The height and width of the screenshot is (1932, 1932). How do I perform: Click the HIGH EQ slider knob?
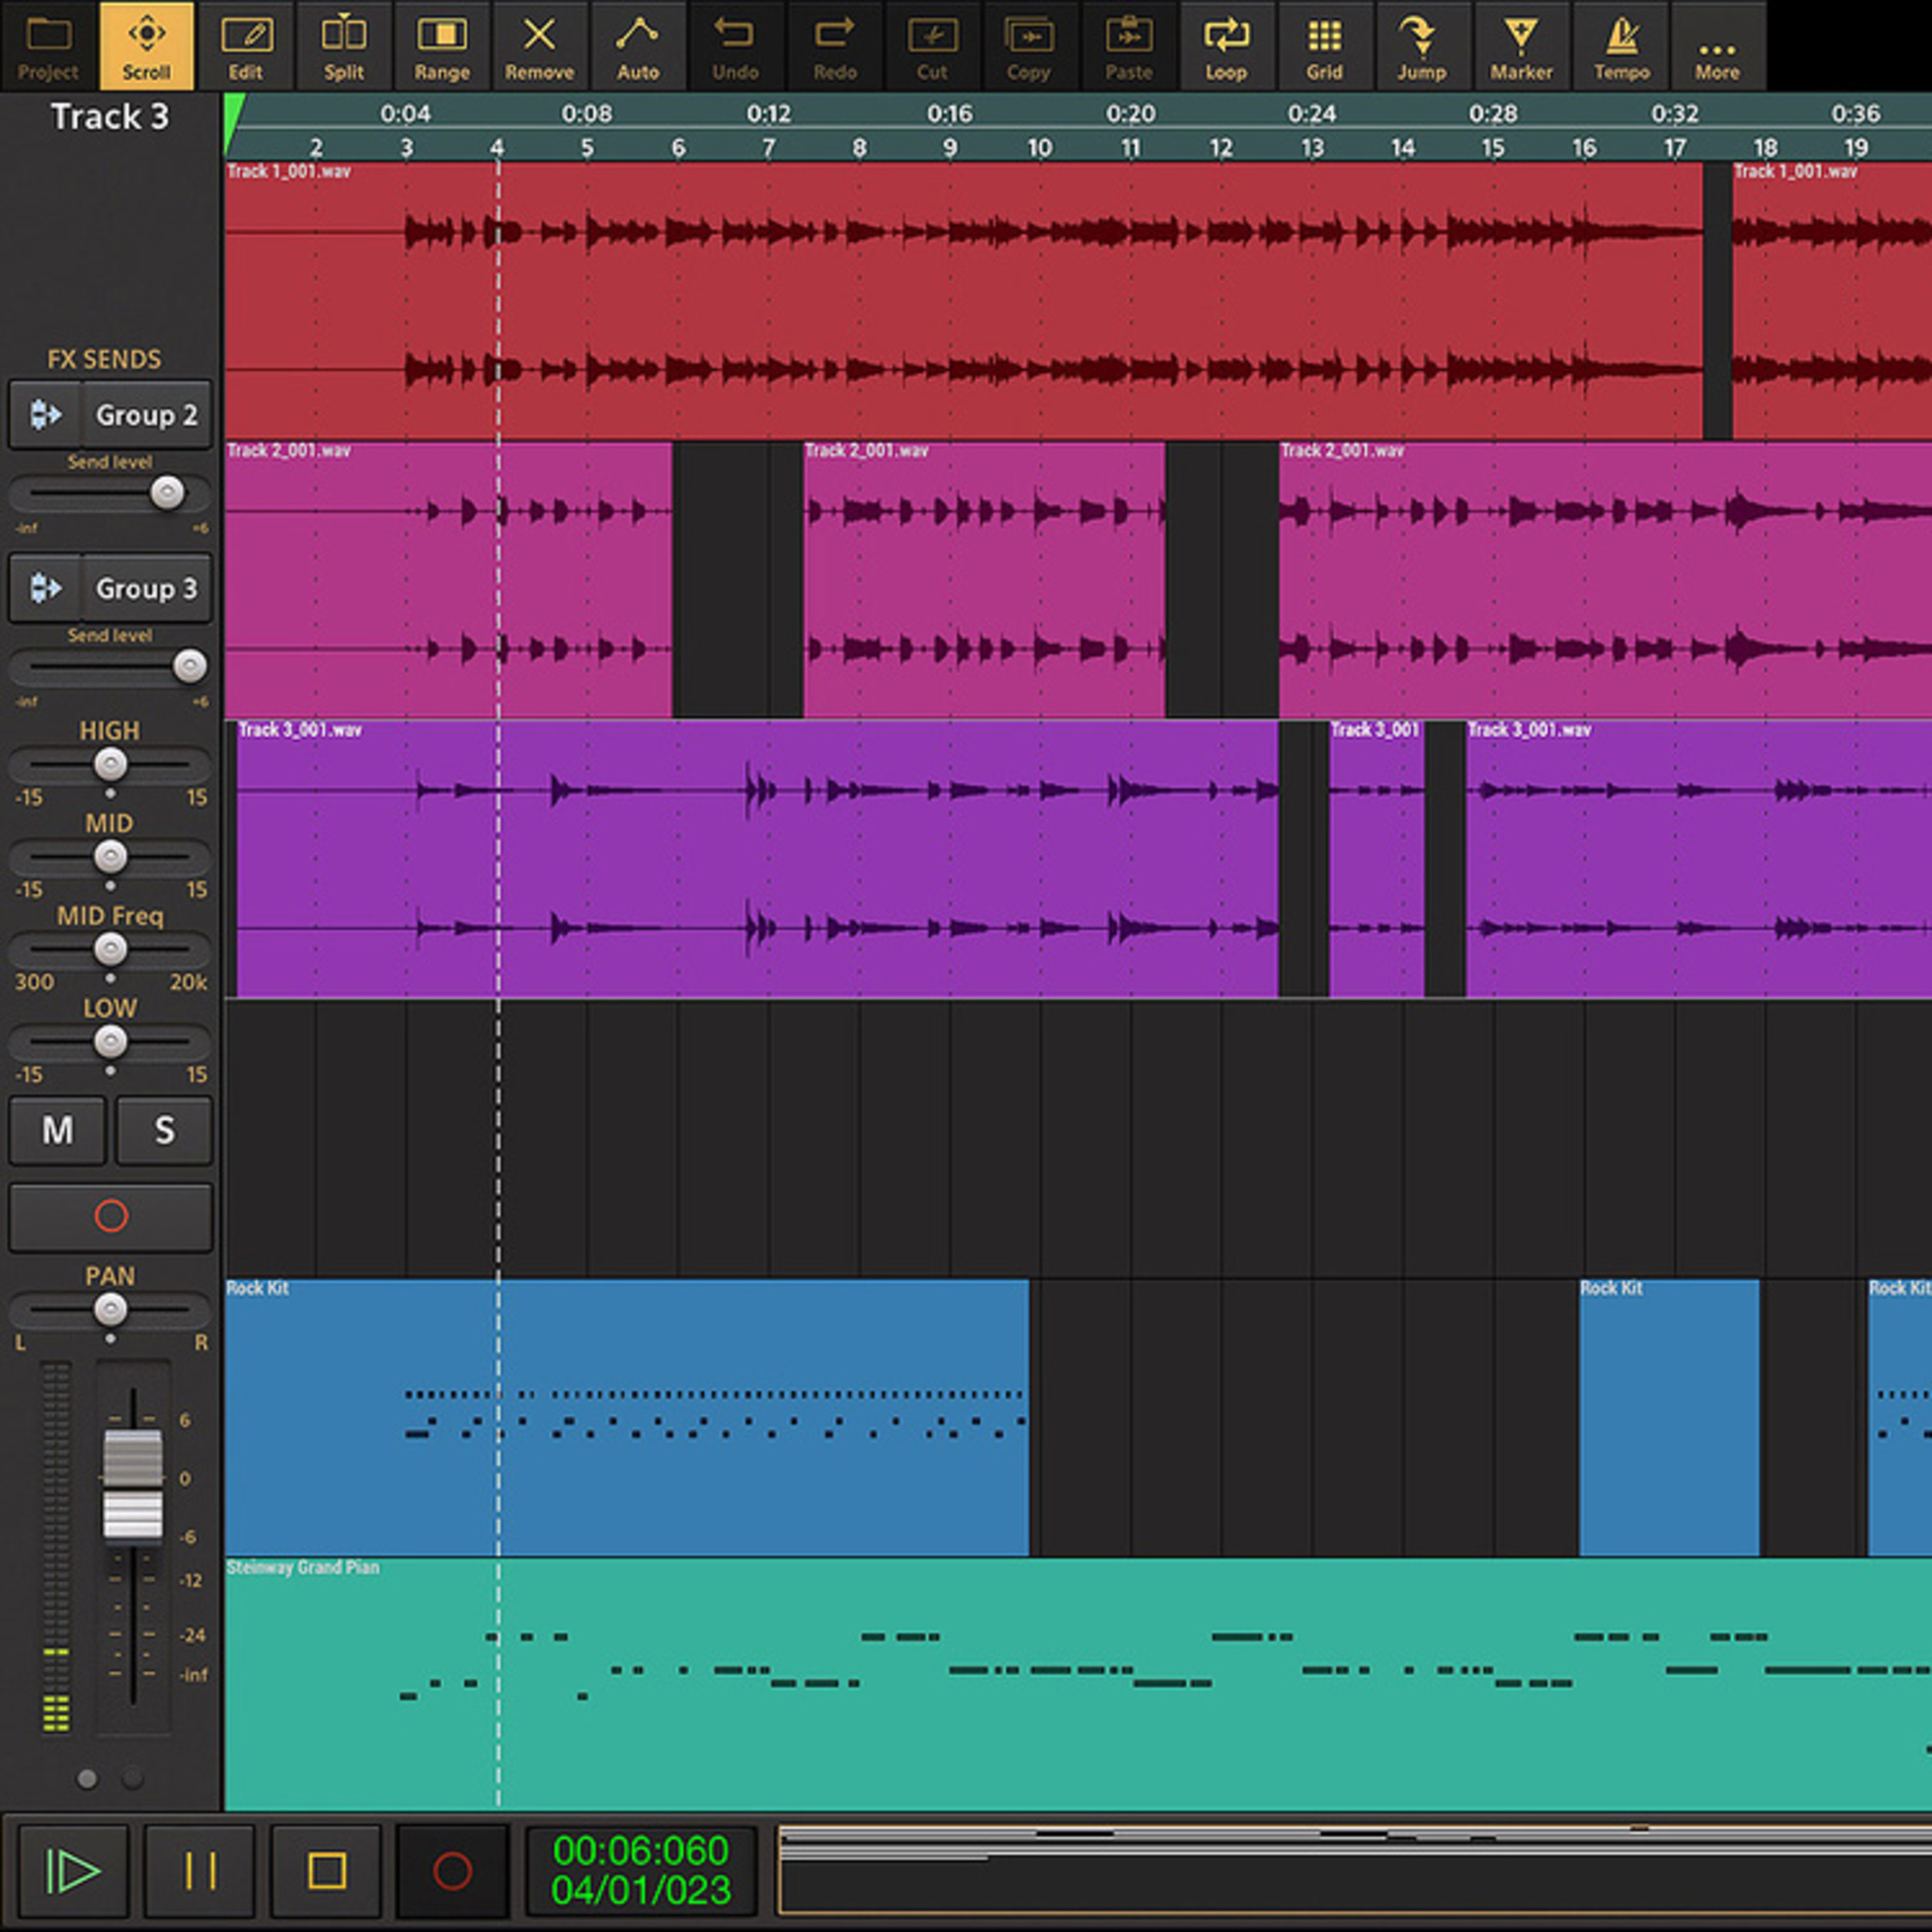110,765
